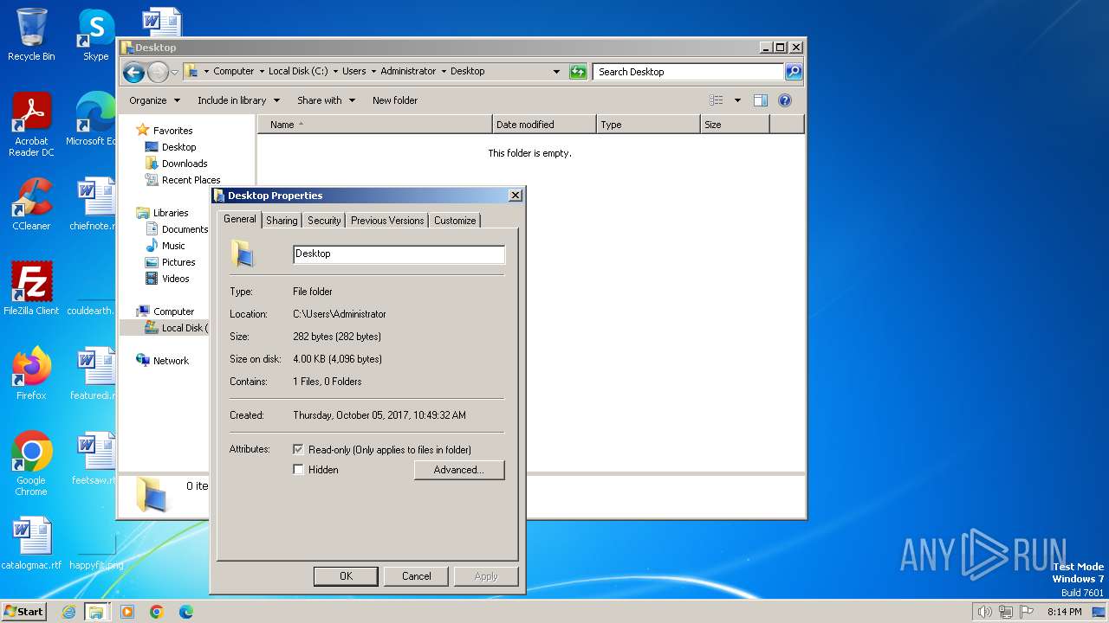
Task: Select the General tab
Action: (x=240, y=219)
